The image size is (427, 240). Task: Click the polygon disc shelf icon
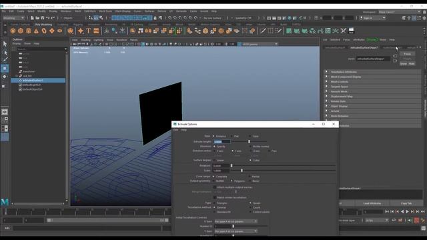(x=59, y=31)
